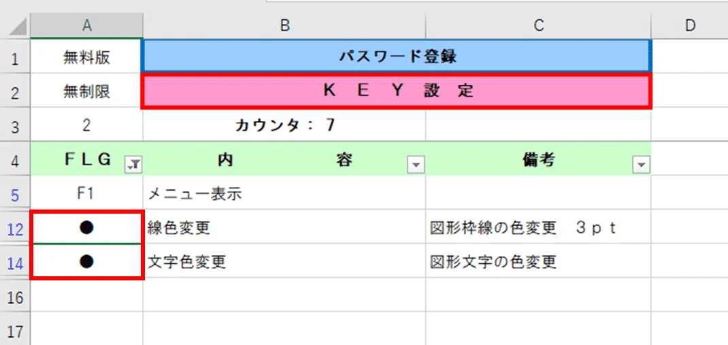The width and height of the screenshot is (728, 345).
Task: Click the KEY設定 pink button
Action: tap(397, 91)
